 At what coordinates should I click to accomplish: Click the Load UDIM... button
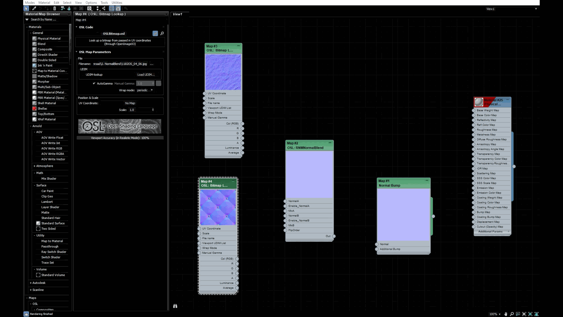point(146,75)
